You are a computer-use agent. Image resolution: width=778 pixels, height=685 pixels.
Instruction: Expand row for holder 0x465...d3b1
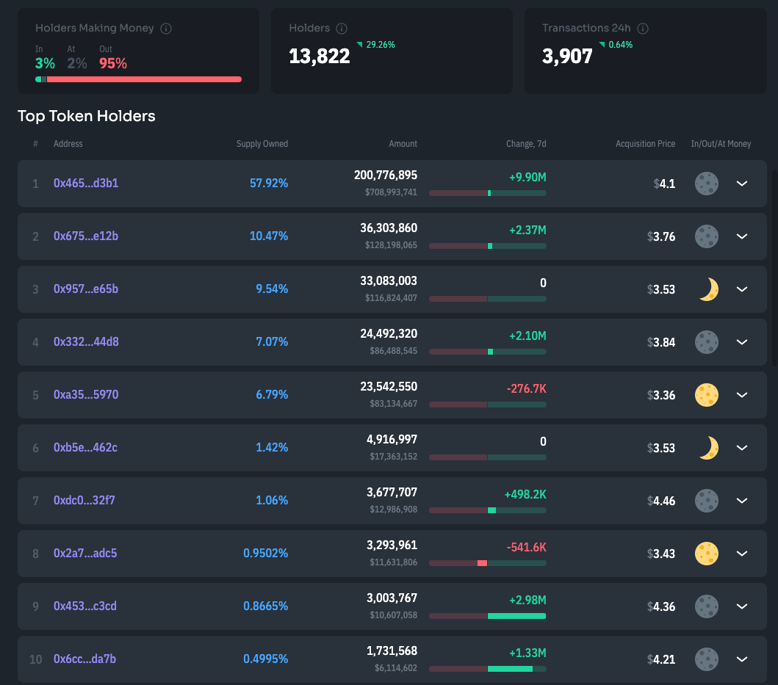click(x=742, y=184)
